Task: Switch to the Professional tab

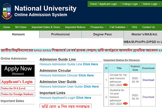Action: (60, 34)
